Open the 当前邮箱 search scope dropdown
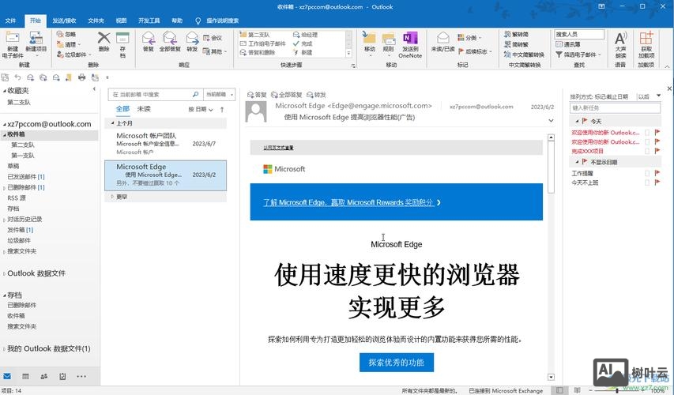The image size is (674, 395). (219, 94)
